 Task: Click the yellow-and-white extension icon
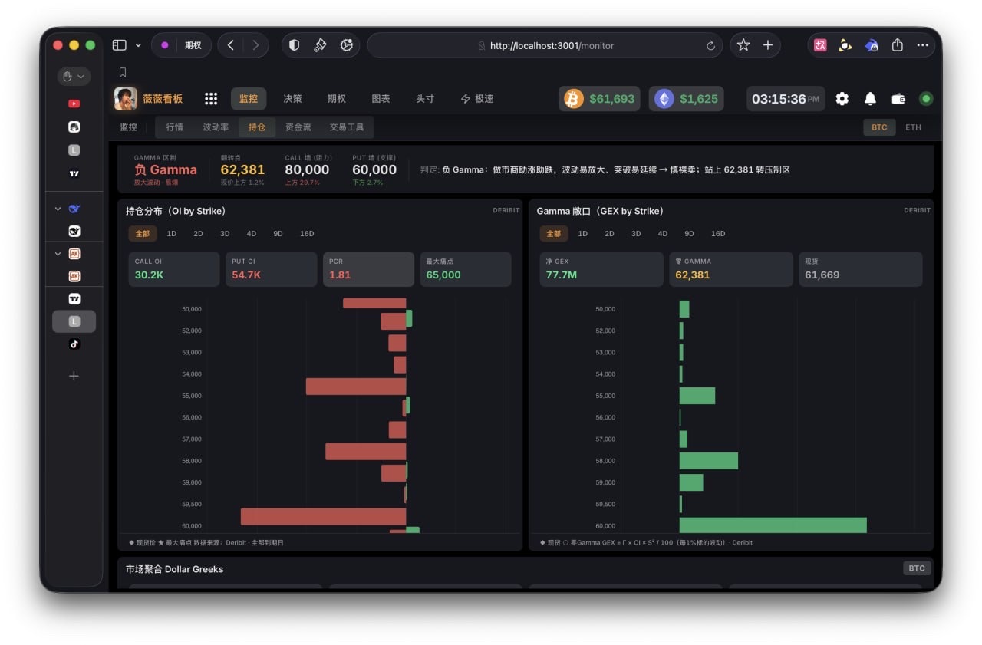[x=845, y=45]
